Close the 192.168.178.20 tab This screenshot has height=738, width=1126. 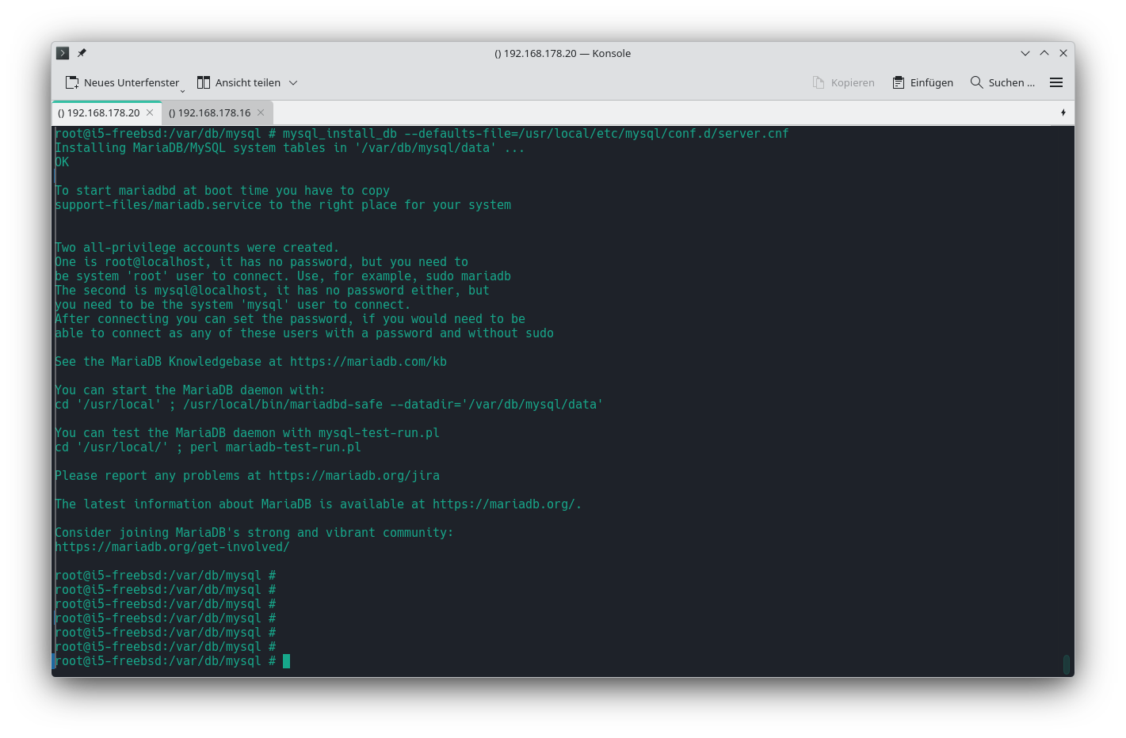coord(150,112)
